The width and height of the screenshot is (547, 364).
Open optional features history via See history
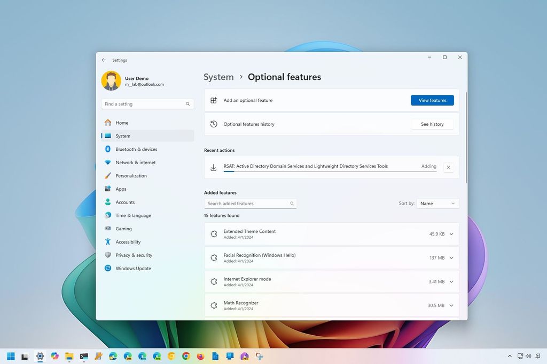pyautogui.click(x=432, y=124)
